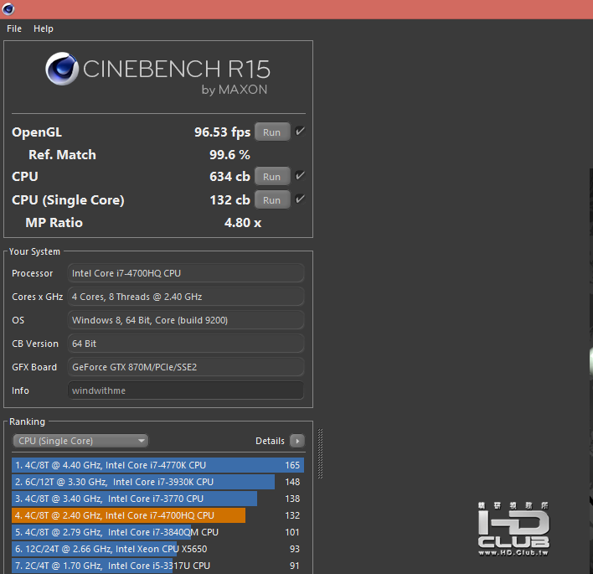Click the OpenGL score 96.53 fps
Image resolution: width=593 pixels, height=574 pixels.
pos(223,132)
